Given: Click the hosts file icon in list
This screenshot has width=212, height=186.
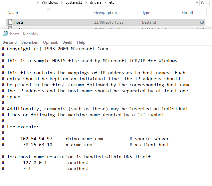Looking at the screenshot, I should coord(10,22).
